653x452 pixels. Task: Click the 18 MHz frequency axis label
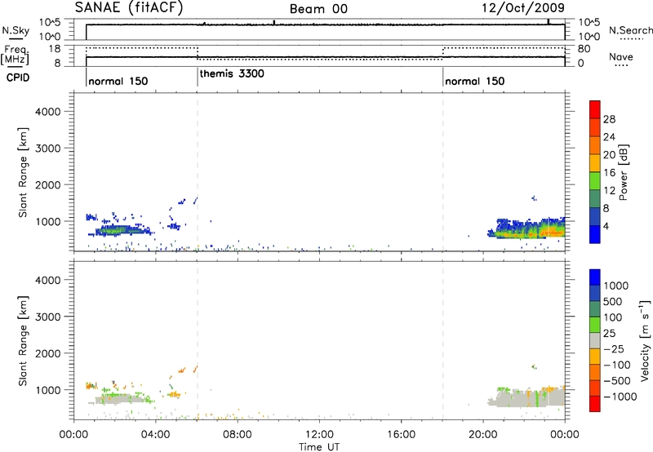pyautogui.click(x=55, y=49)
